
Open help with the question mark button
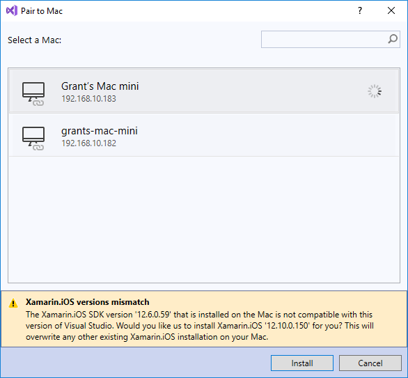360,10
